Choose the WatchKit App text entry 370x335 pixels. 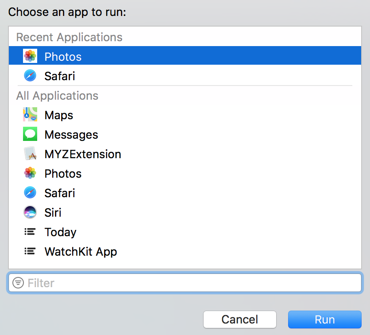tap(81, 252)
